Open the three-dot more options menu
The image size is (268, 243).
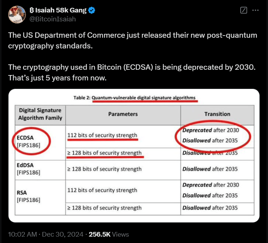tap(255, 10)
